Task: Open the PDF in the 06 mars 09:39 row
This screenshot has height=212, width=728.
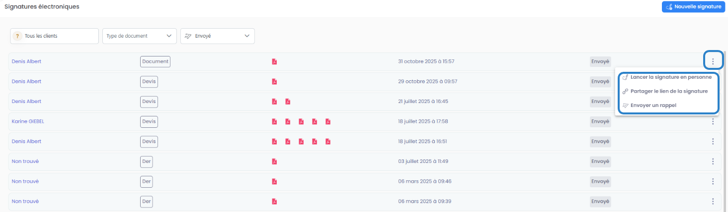Action: 274,202
